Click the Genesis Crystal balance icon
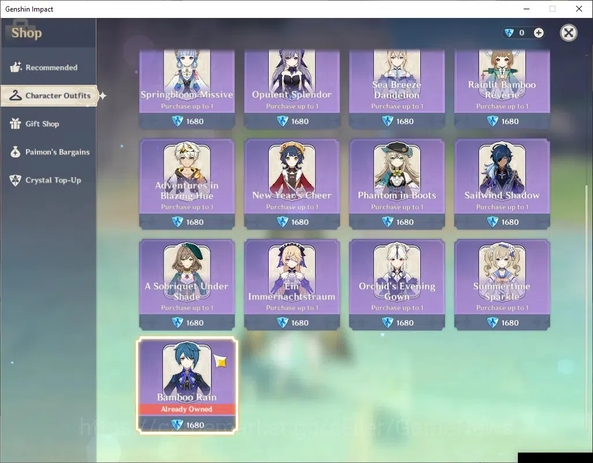This screenshot has width=593, height=463. pos(509,33)
